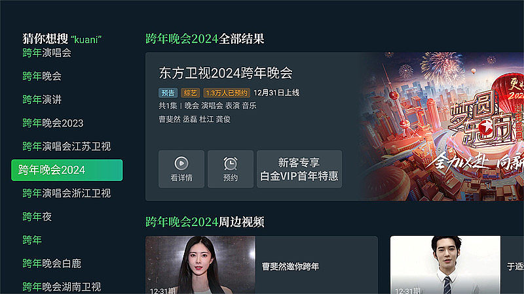Image resolution: width=524 pixels, height=294 pixels.
Task: Open 新客专享 白金VIP首年特惠 offer
Action: 299,169
